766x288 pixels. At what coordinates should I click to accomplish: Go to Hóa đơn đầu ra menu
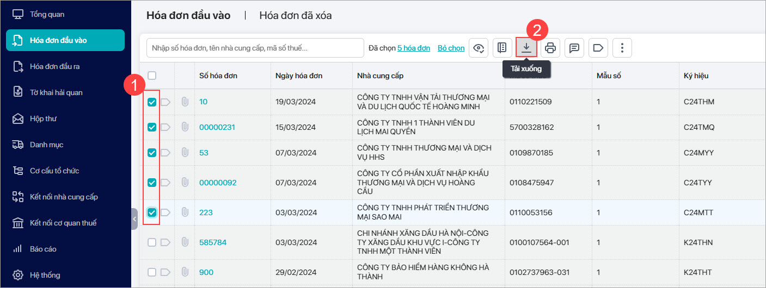(55, 66)
